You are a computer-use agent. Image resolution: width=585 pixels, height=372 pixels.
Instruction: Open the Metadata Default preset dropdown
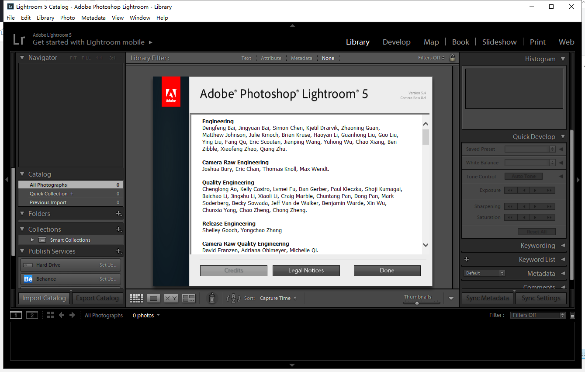click(x=485, y=273)
